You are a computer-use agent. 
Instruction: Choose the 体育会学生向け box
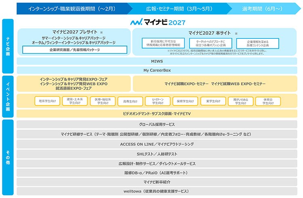click(x=267, y=101)
